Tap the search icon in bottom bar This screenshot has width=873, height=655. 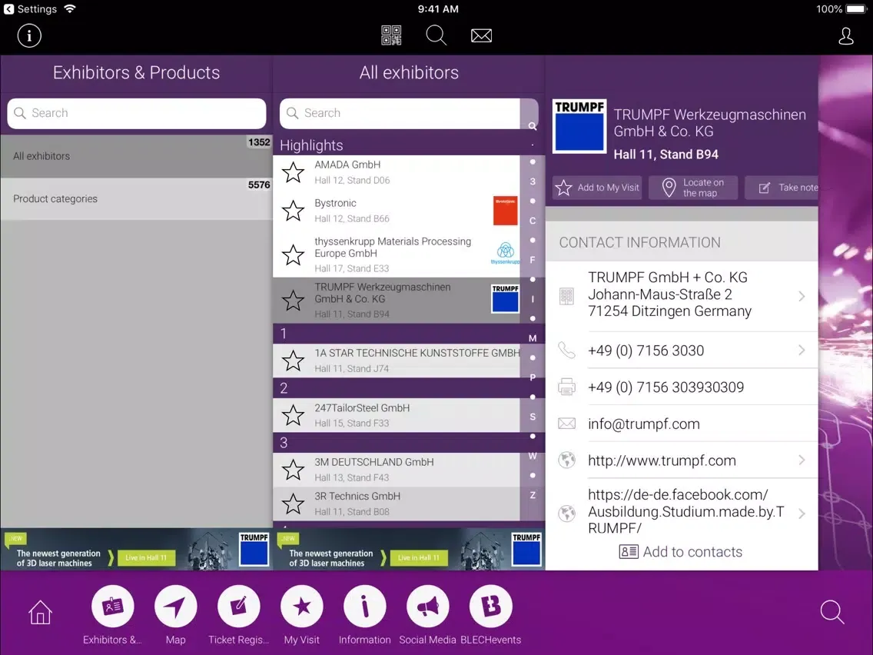point(832,612)
